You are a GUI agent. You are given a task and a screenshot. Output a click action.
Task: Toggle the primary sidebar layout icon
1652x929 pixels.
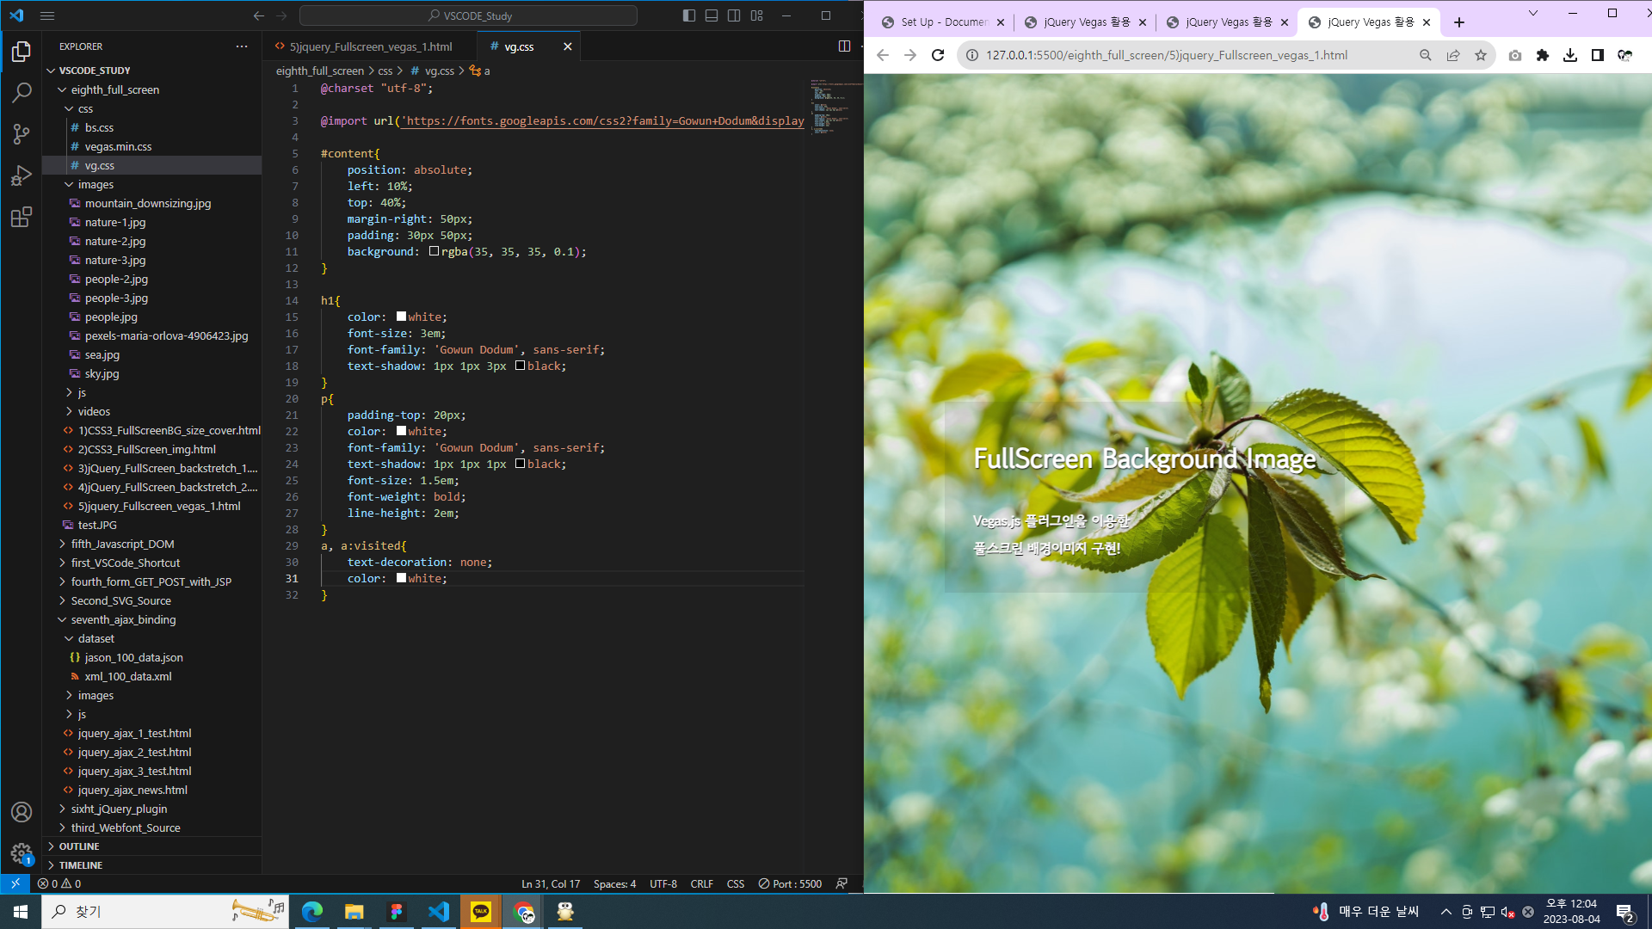coord(688,15)
